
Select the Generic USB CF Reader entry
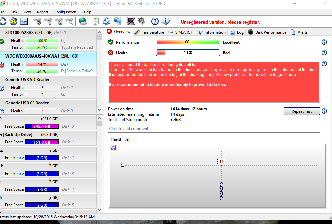(x=48, y=106)
